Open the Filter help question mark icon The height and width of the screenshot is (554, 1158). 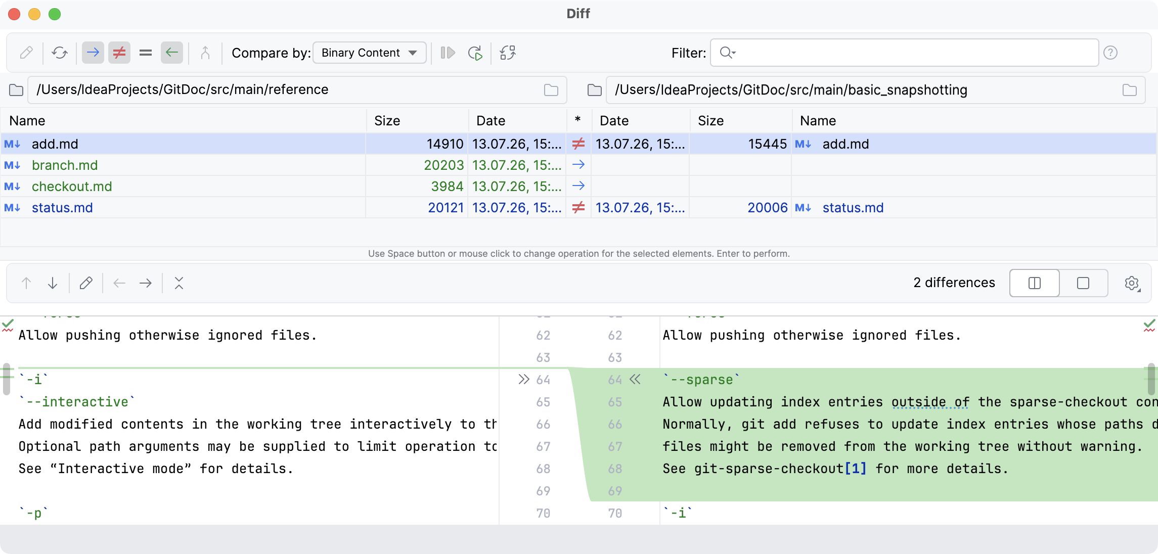point(1110,53)
